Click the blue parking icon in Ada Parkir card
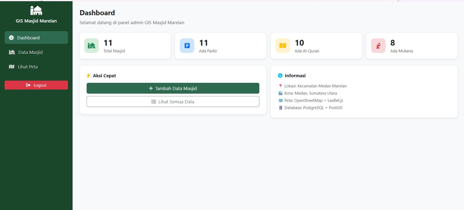Screen dimensions: 464x210 tap(187, 46)
